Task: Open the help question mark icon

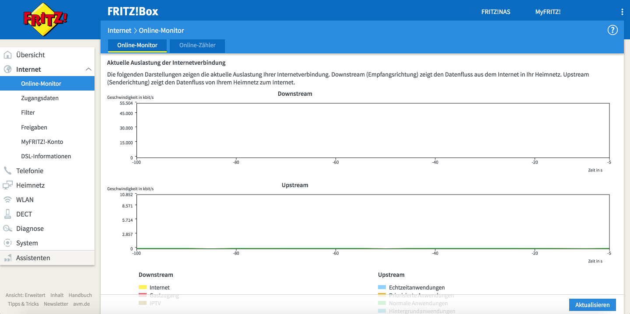Action: tap(612, 30)
